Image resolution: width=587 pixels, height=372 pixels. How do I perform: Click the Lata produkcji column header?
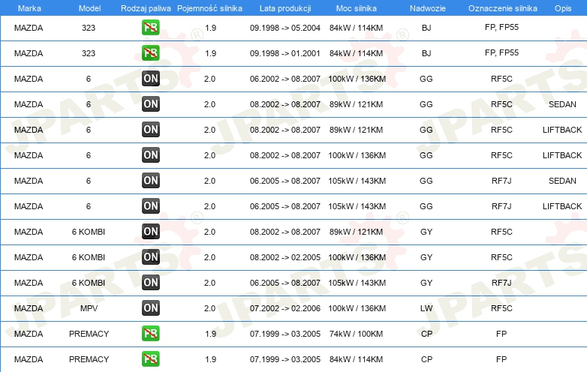point(285,8)
